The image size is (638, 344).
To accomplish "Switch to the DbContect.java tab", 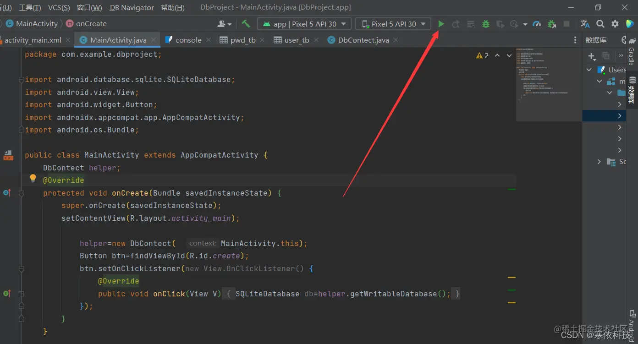I will coord(363,40).
